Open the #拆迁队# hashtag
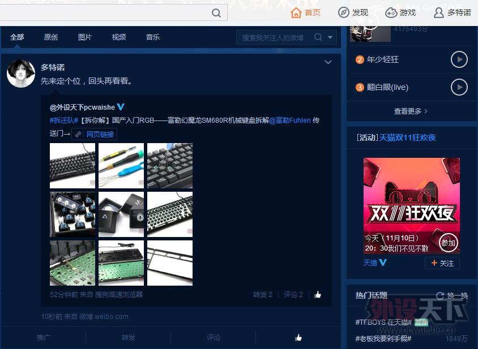Screen dimensions: 478x349 [64, 120]
